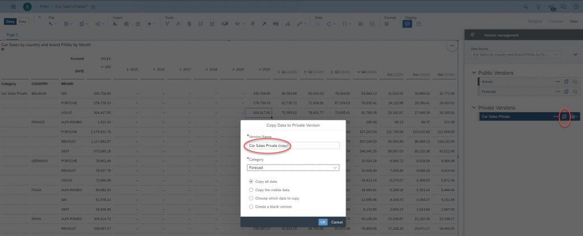Click the layout icon in Display group
The image size is (583, 236).
point(418,24)
